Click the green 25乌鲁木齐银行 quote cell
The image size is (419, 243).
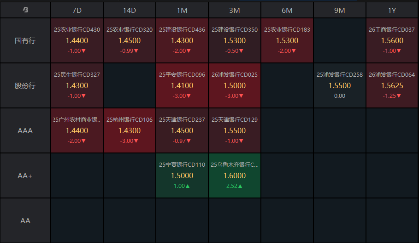pyautogui.click(x=235, y=175)
